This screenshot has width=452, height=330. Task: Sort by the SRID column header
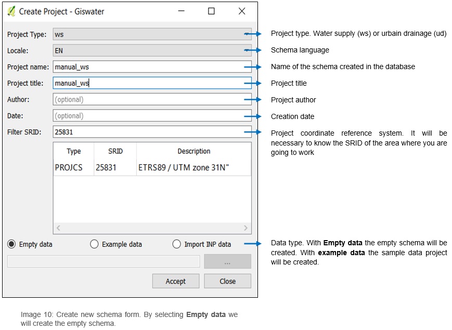pyautogui.click(x=115, y=151)
